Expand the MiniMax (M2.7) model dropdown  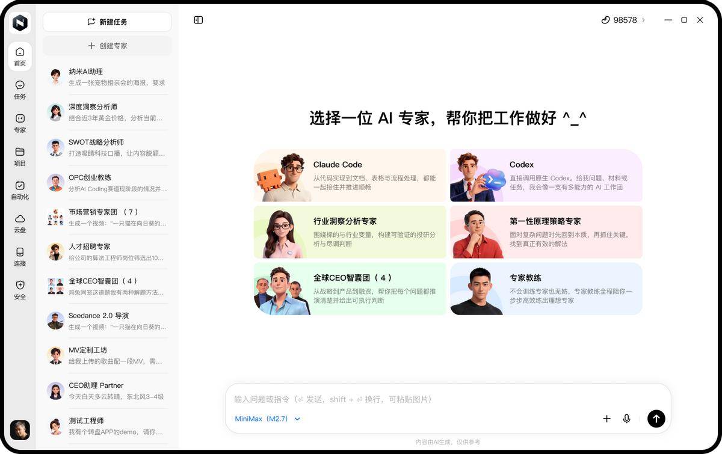click(267, 419)
